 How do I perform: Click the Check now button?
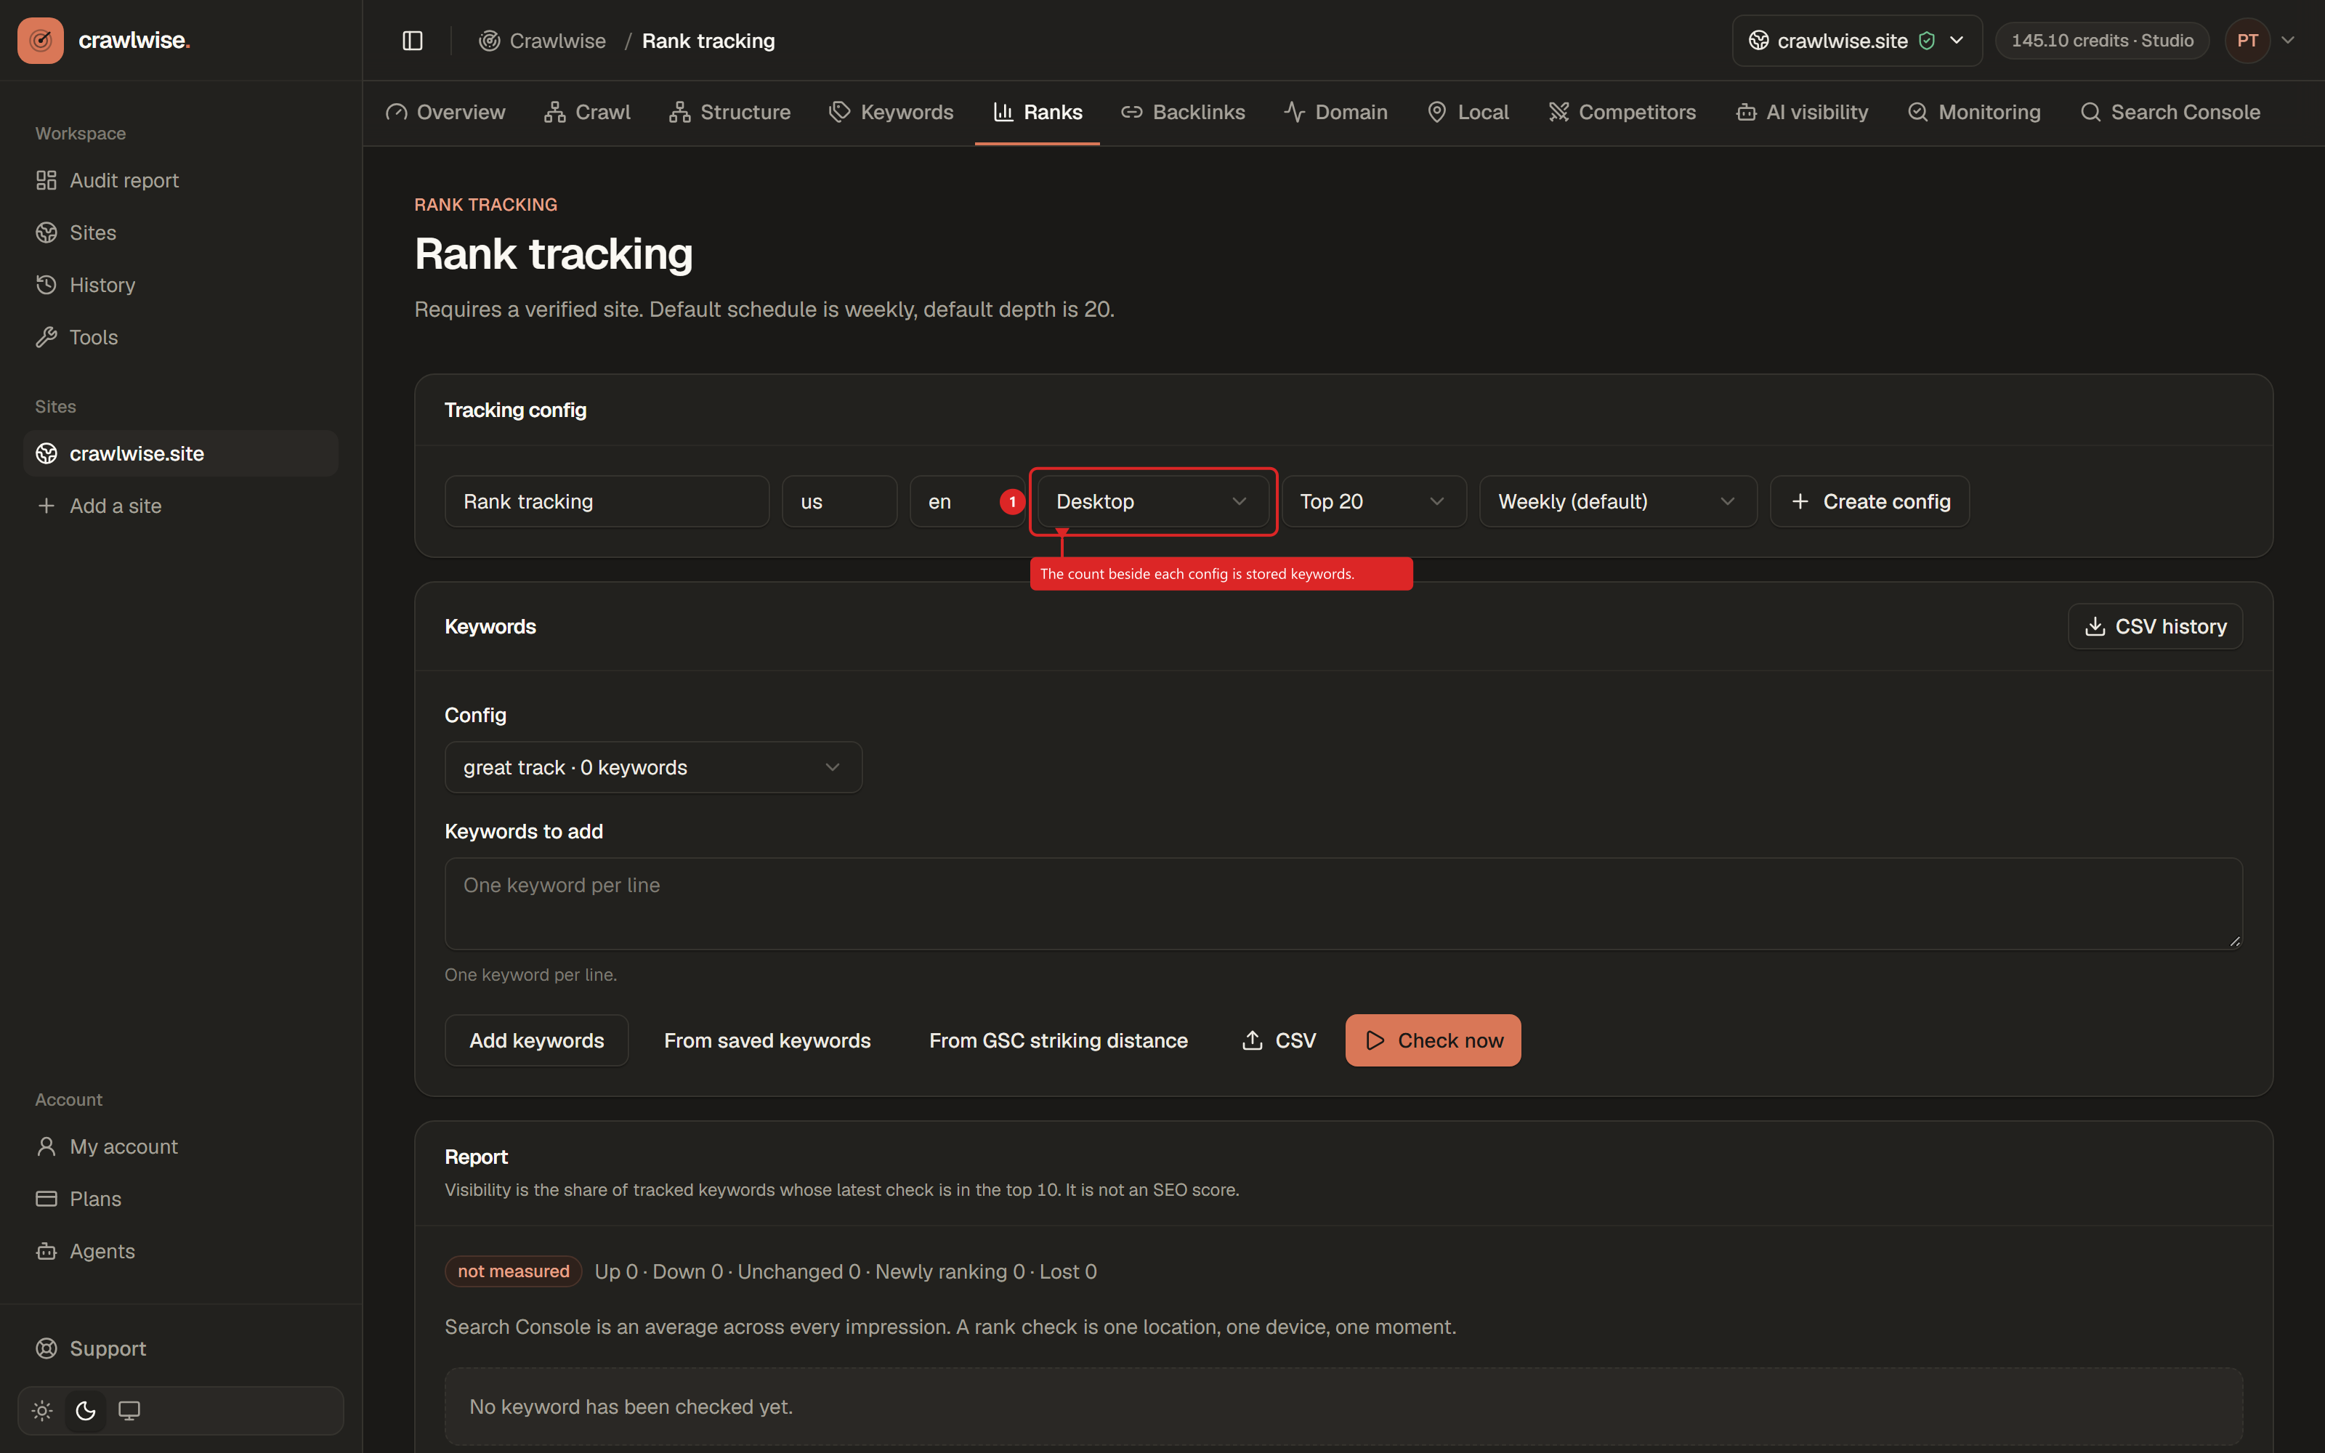(x=1433, y=1041)
